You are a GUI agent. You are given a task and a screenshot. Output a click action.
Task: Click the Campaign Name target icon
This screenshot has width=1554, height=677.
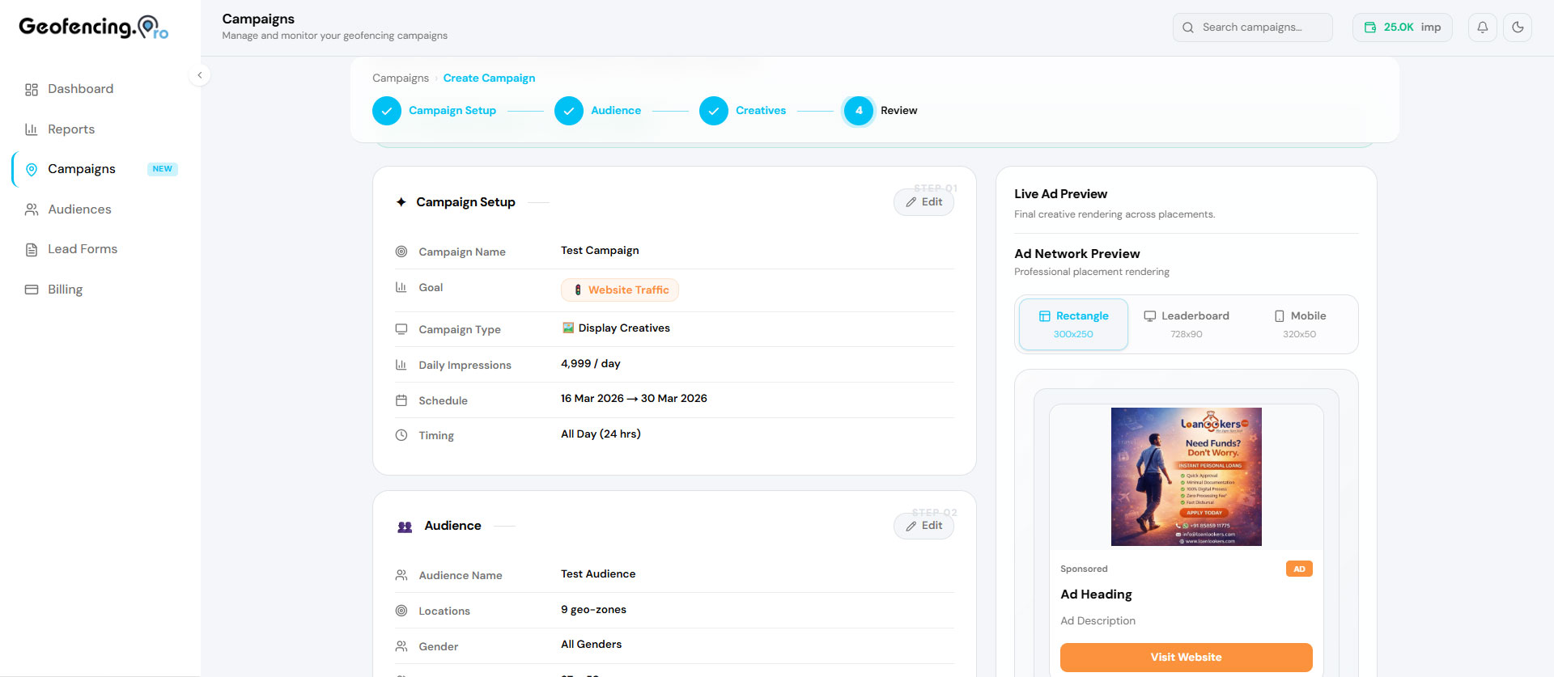tap(401, 252)
